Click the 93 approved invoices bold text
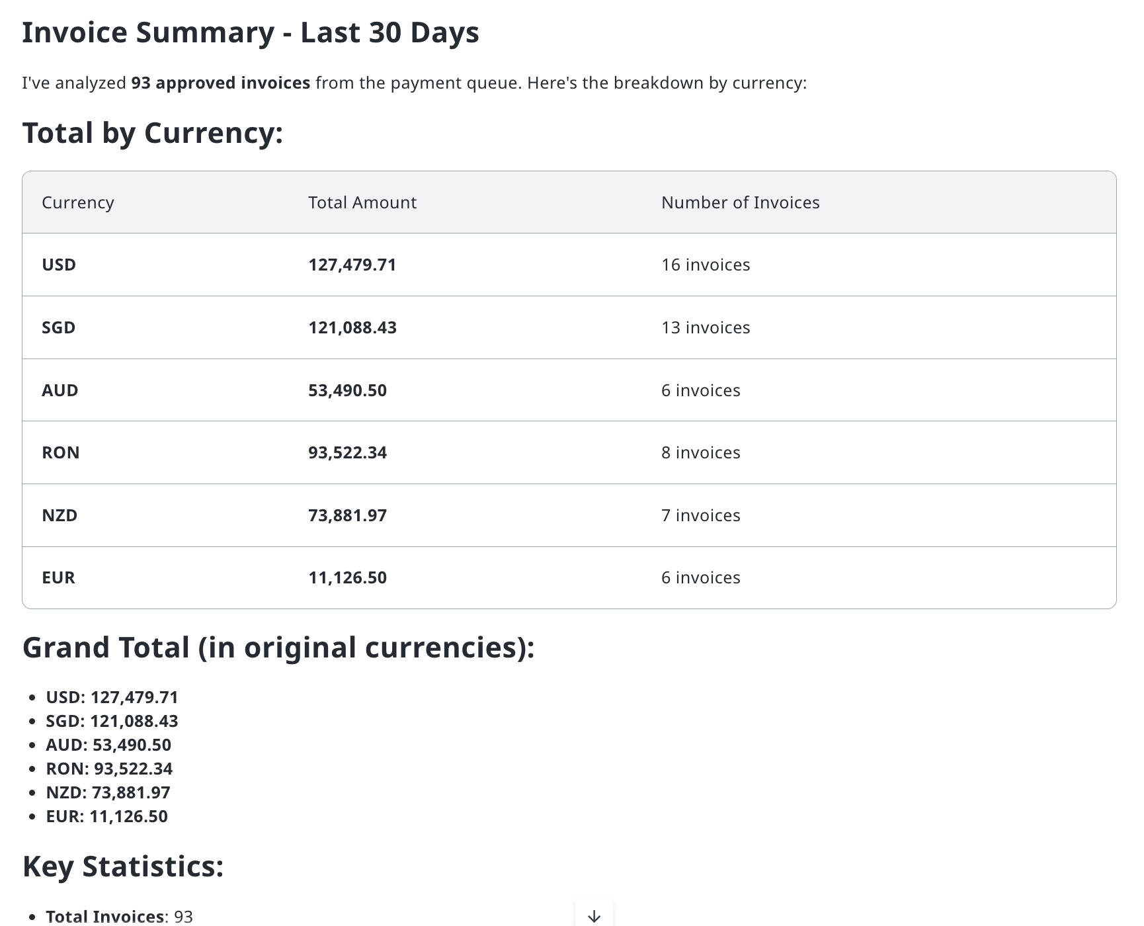This screenshot has width=1144, height=926. (x=221, y=83)
